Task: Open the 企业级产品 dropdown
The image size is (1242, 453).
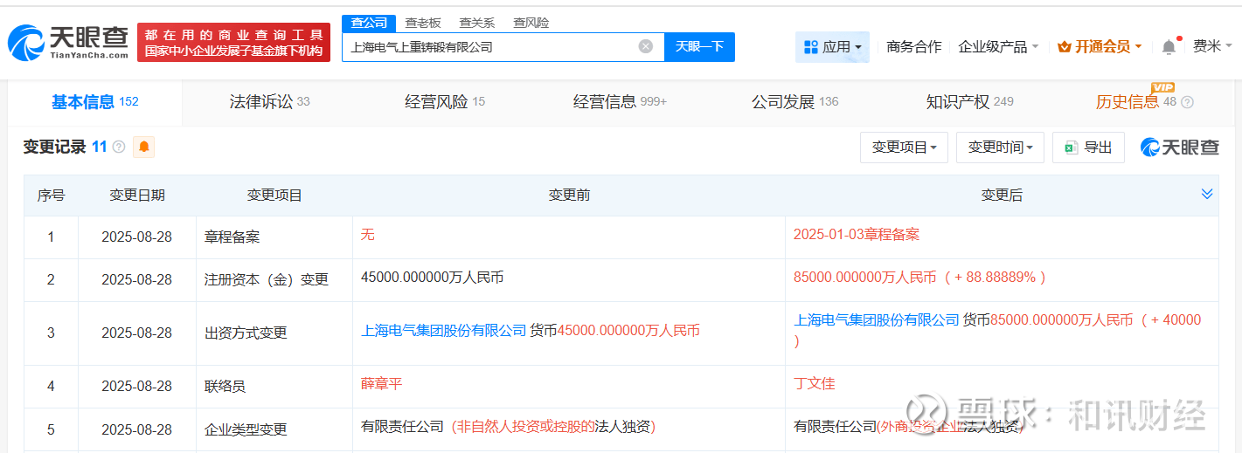Action: coord(998,47)
